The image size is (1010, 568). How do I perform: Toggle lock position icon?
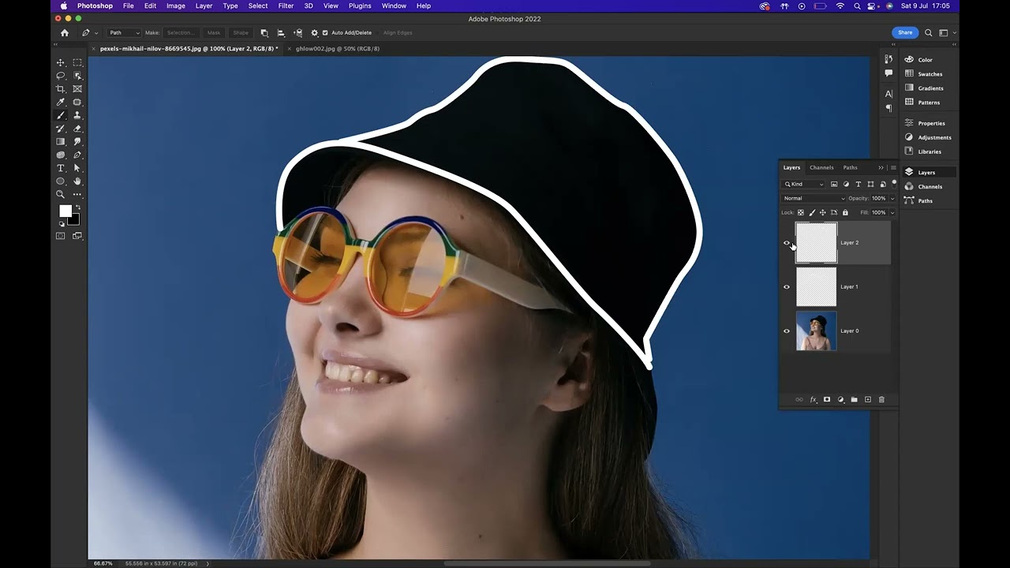click(x=823, y=212)
